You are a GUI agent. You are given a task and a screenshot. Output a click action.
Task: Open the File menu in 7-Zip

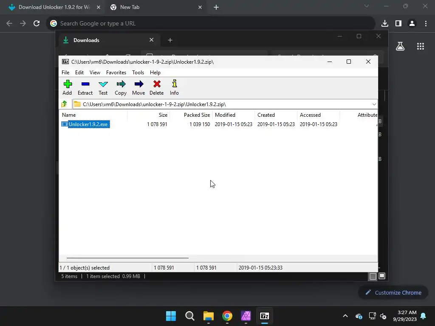tap(65, 72)
